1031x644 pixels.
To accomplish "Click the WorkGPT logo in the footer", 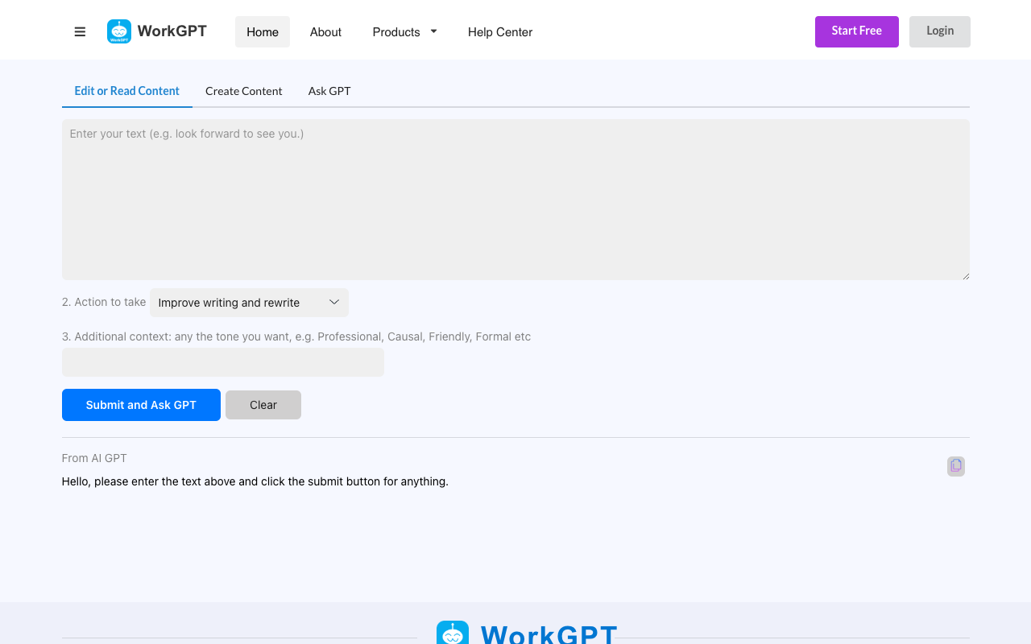I will (x=527, y=633).
